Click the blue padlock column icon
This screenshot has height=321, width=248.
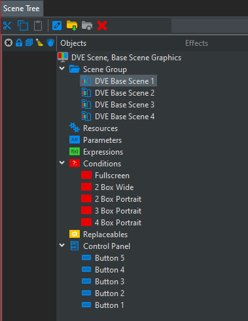pos(19,43)
